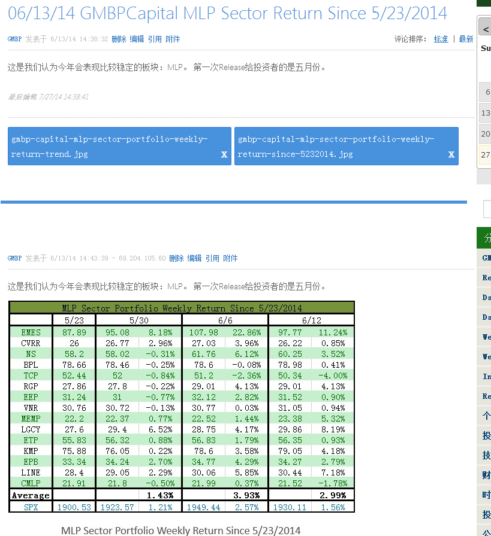Click 引用 (quote) on the first post
Viewport: 491px width, 536px height.
(155, 39)
